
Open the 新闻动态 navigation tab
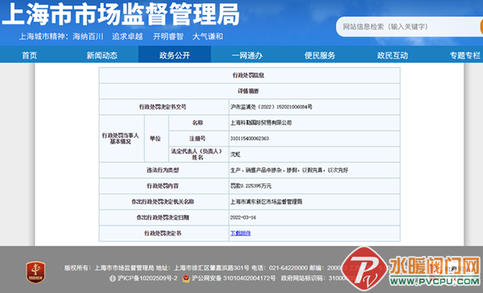[101, 56]
